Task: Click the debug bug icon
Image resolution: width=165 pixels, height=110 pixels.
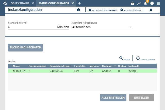Action: [151, 10]
